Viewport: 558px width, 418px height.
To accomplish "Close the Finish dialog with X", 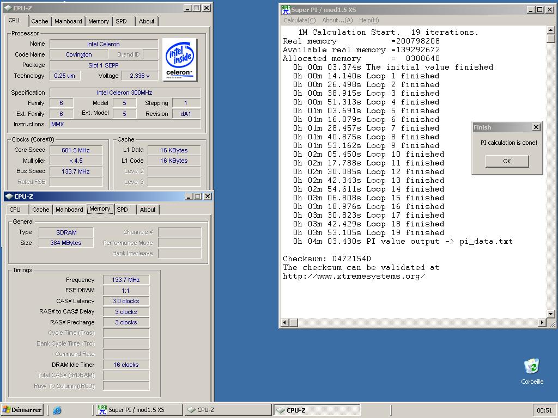I will 536,127.
